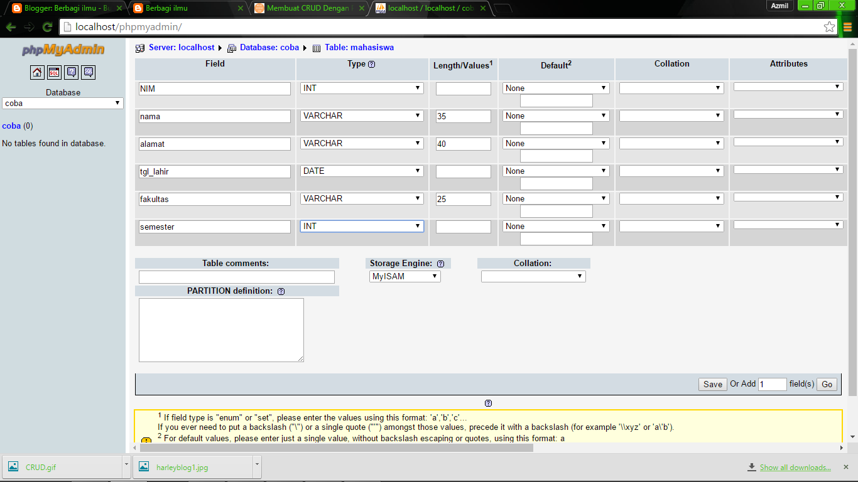Open phpMyAdmin documentation via question mark icon
The height and width of the screenshot is (482, 858).
click(71, 72)
